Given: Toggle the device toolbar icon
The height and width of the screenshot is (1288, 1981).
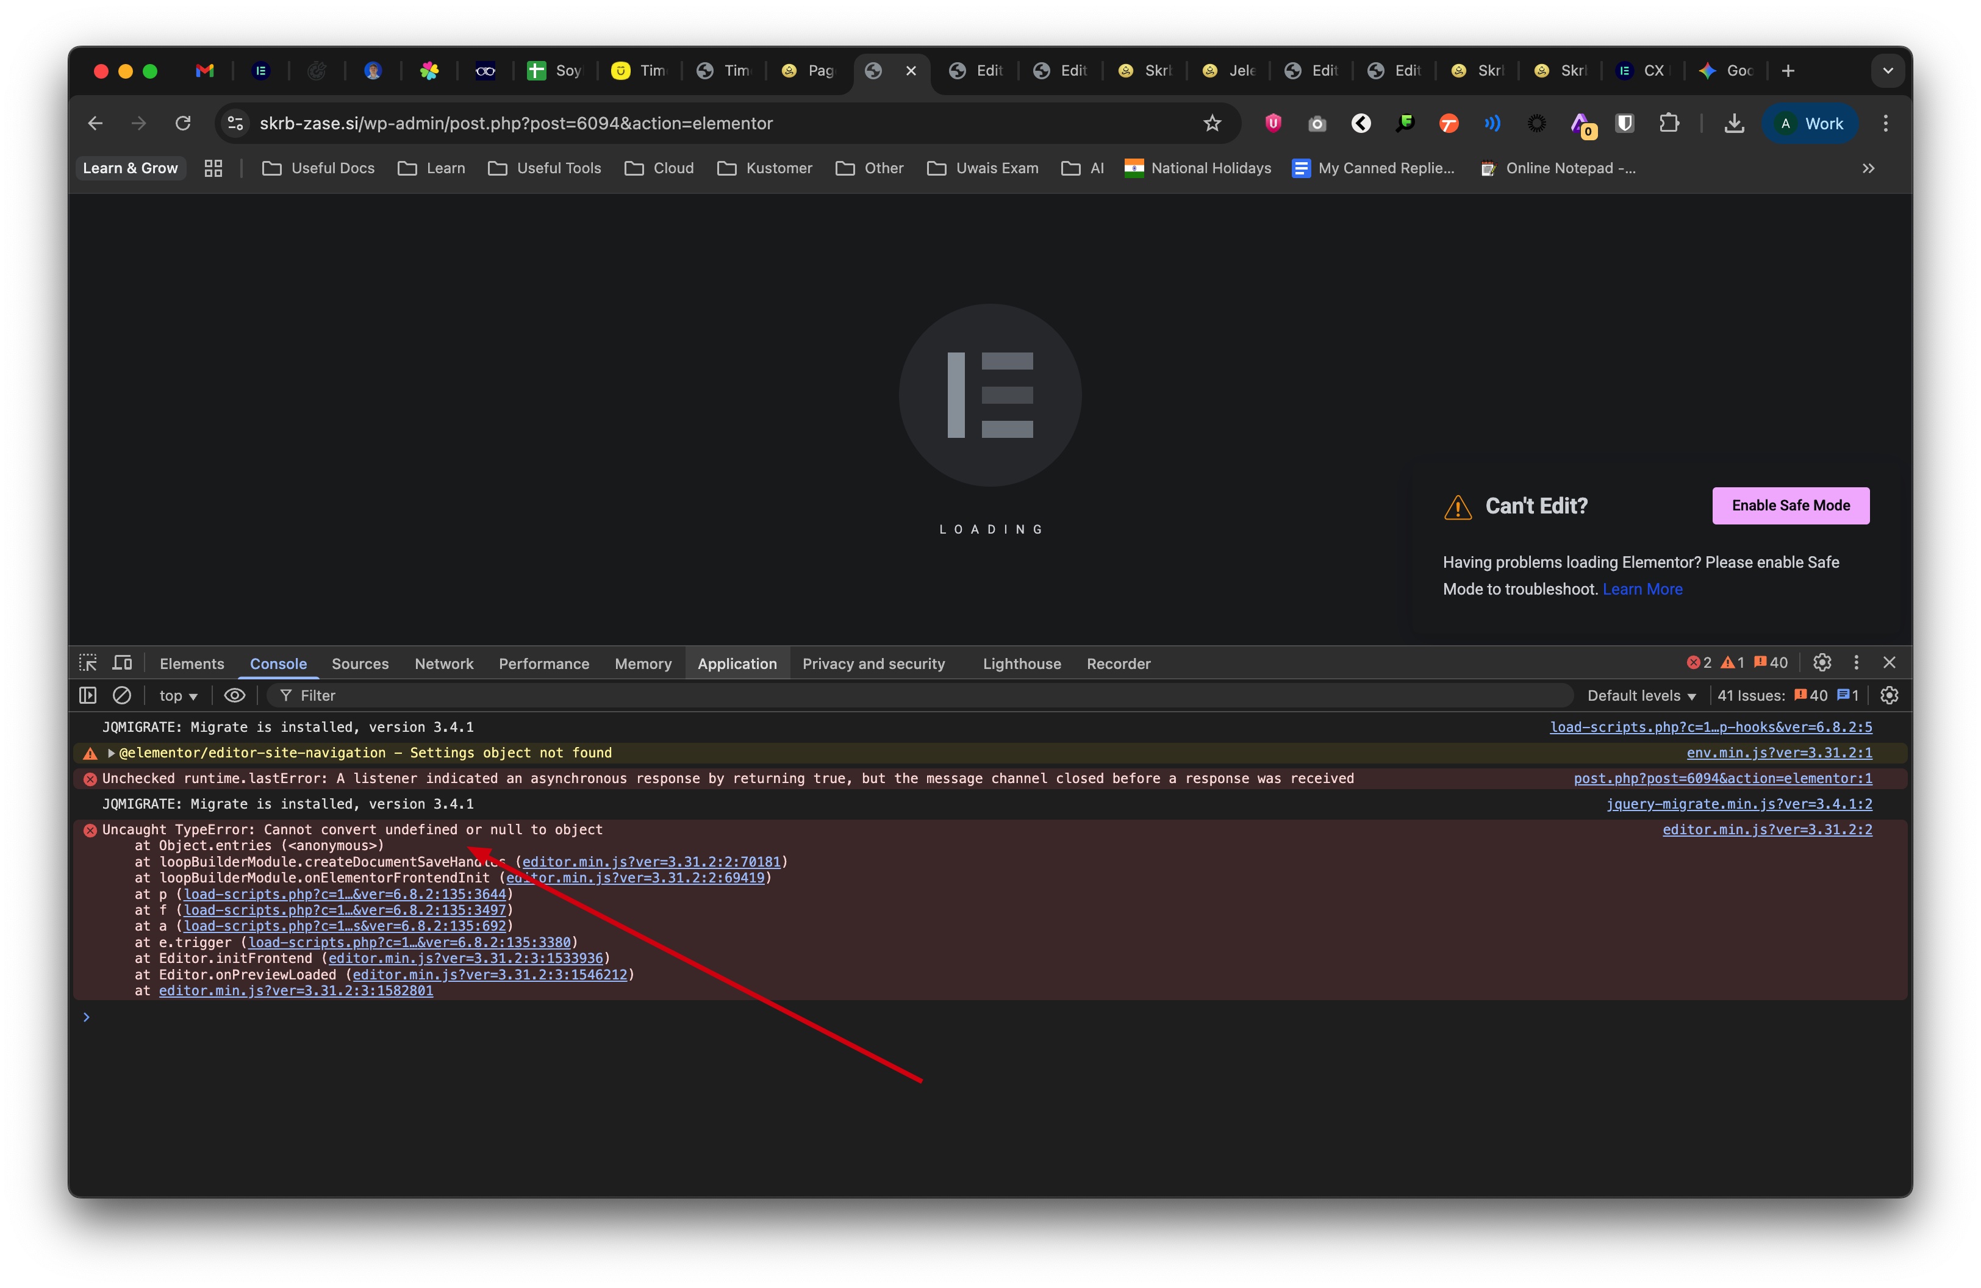Looking at the screenshot, I should (123, 663).
